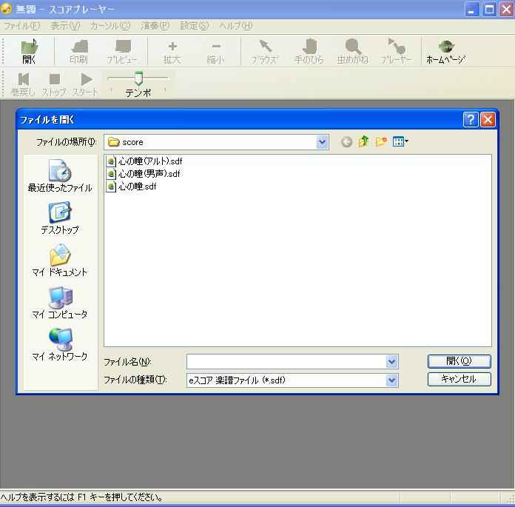Open マイ ネットワーク in the places bar
The height and width of the screenshot is (507, 515).
[x=60, y=345]
